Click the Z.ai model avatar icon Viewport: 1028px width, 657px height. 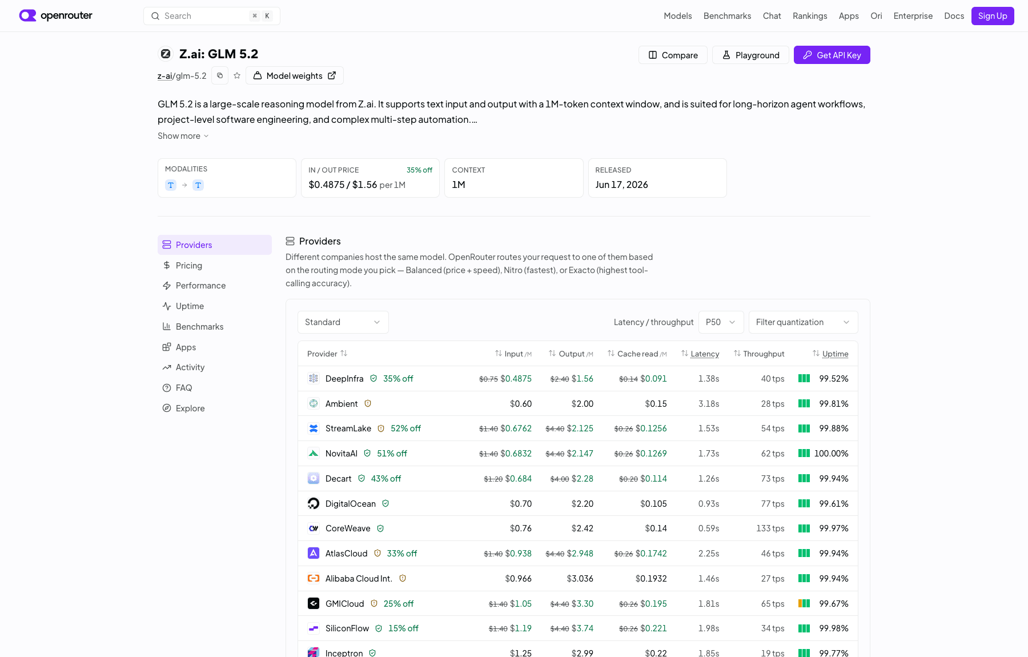click(166, 54)
